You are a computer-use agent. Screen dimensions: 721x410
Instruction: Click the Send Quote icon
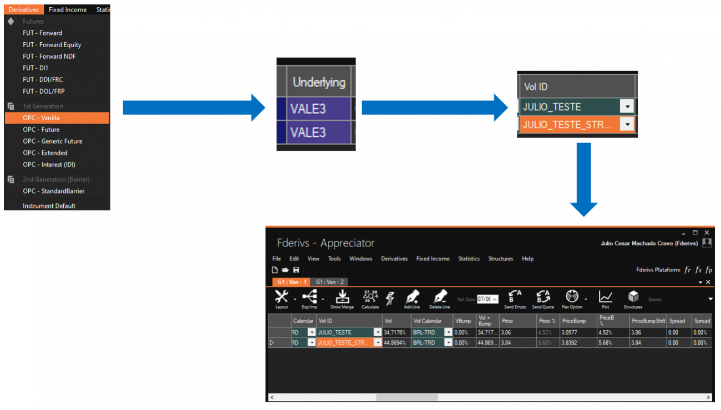point(543,298)
